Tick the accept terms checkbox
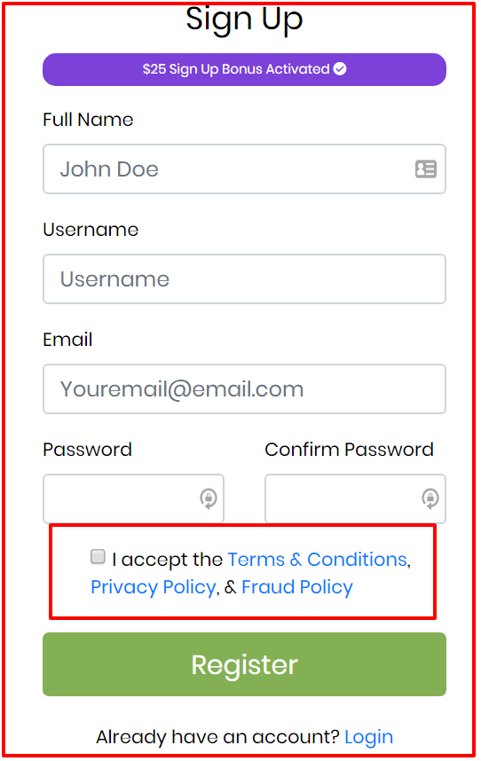481x761 pixels. (98, 556)
